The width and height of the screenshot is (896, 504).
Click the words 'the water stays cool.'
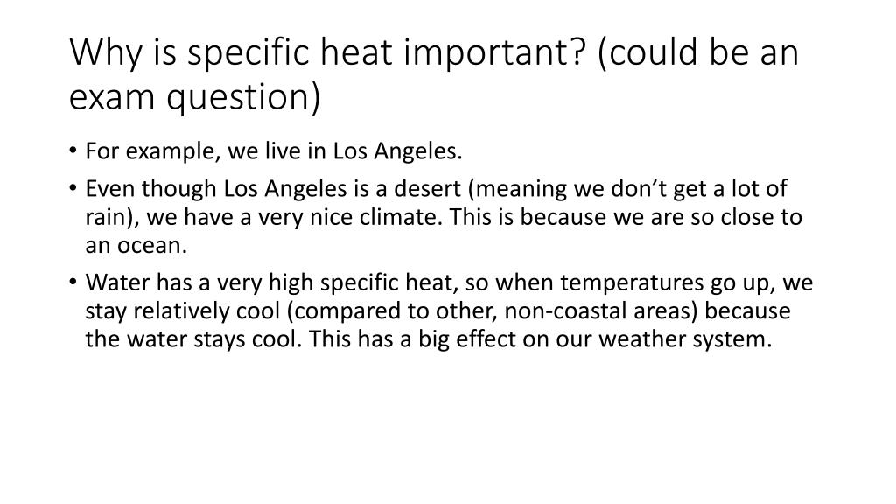(193, 339)
